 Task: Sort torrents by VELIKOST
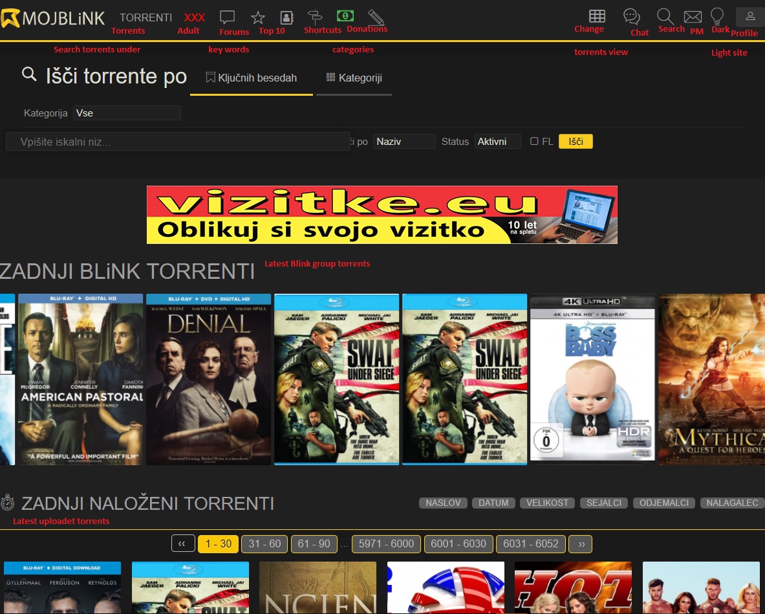tap(548, 503)
